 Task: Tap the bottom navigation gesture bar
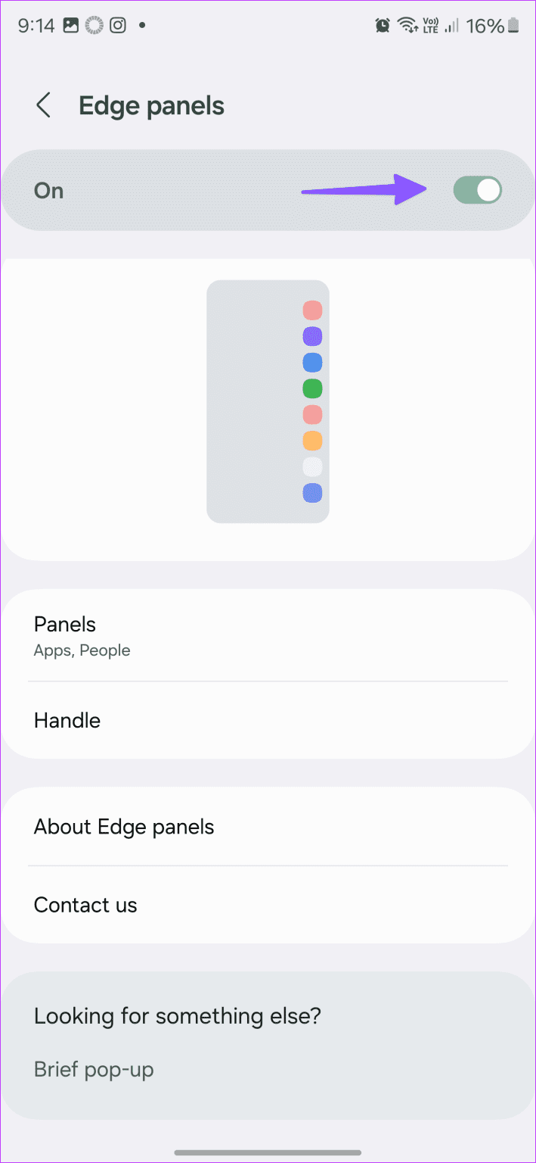(268, 1152)
